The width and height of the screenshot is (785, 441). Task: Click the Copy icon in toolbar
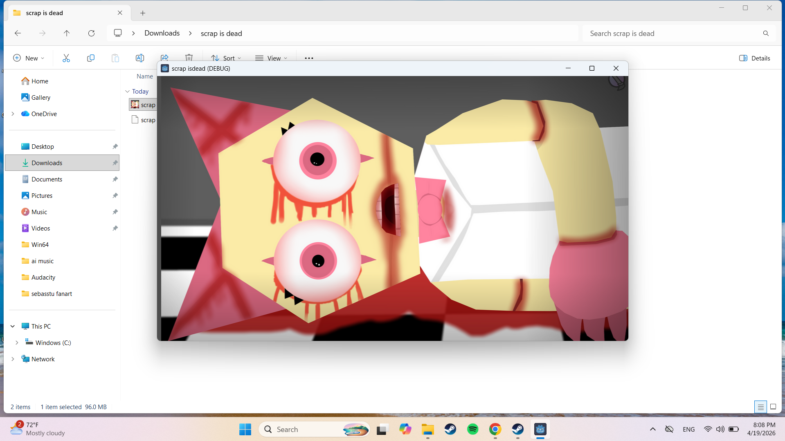(x=91, y=58)
